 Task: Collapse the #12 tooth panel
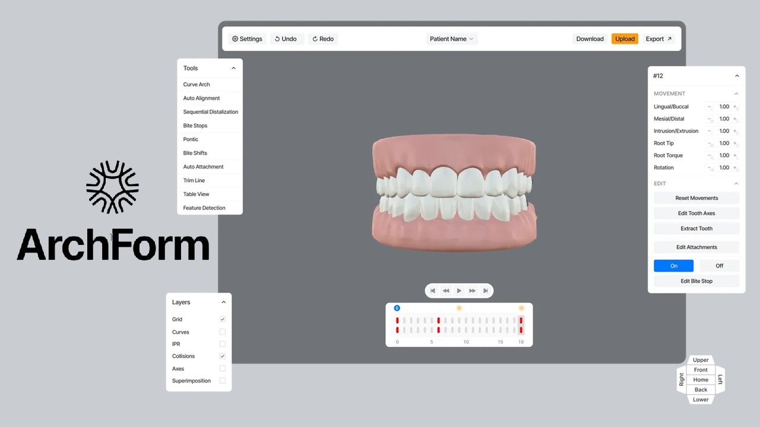737,76
